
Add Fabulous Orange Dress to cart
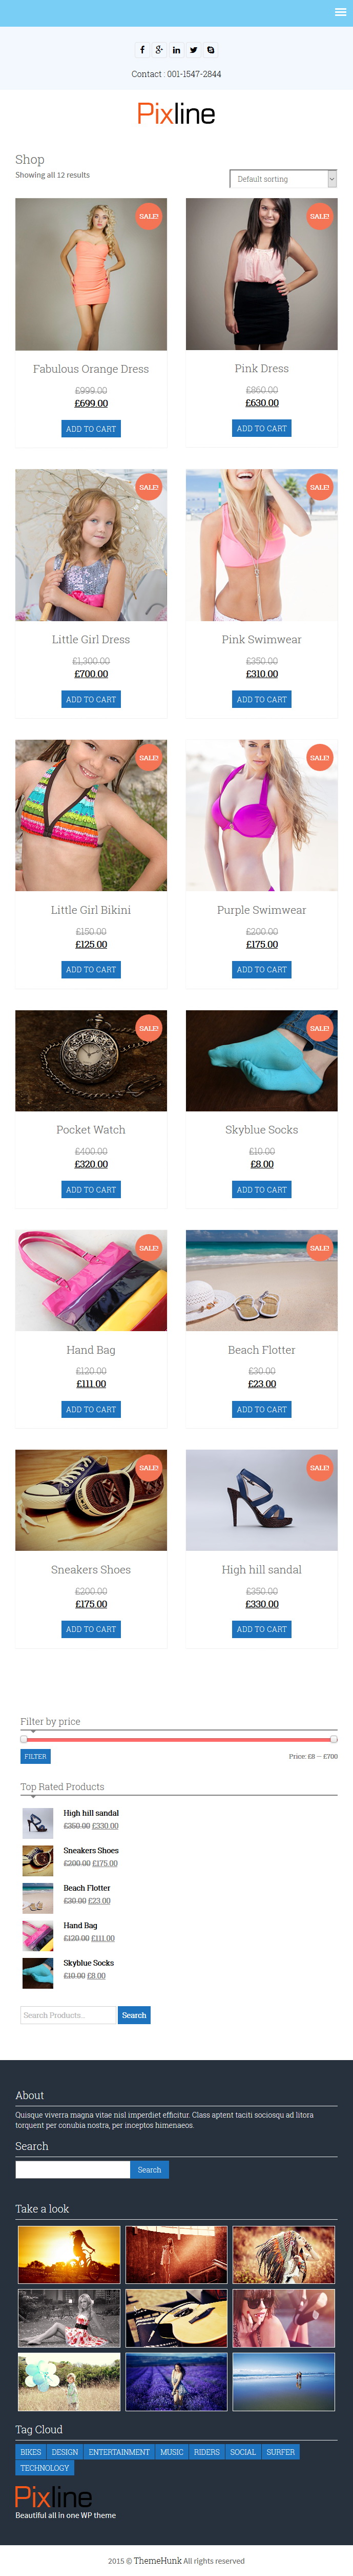[91, 429]
